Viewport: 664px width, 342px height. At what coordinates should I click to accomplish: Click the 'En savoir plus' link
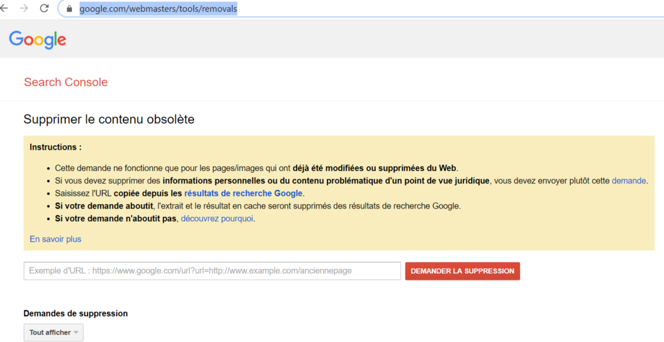56,239
